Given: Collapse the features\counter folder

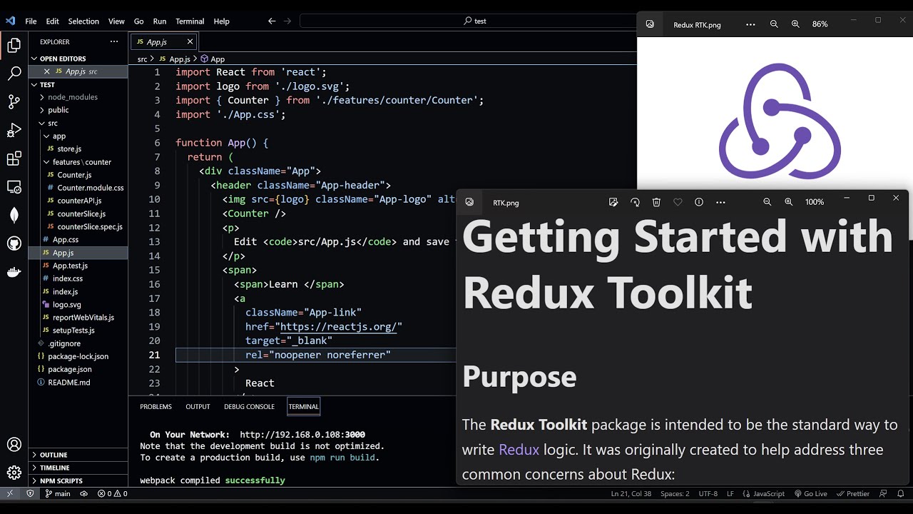Looking at the screenshot, I should coord(81,162).
